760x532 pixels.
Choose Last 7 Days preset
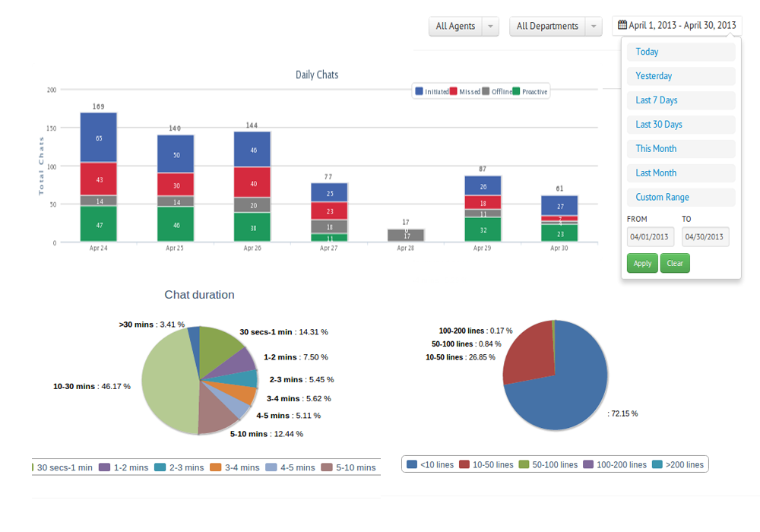pos(681,100)
